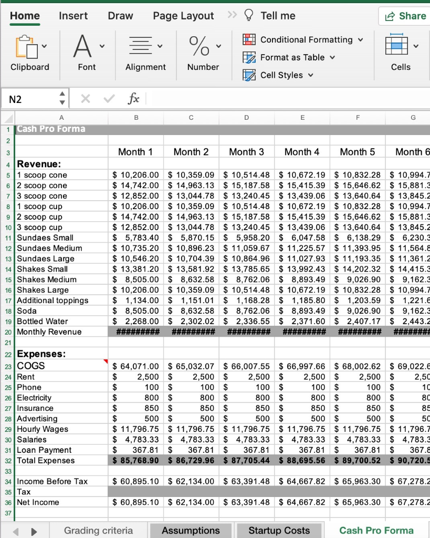The height and width of the screenshot is (538, 430).
Task: Click the Insert Function fx icon
Action: click(134, 98)
